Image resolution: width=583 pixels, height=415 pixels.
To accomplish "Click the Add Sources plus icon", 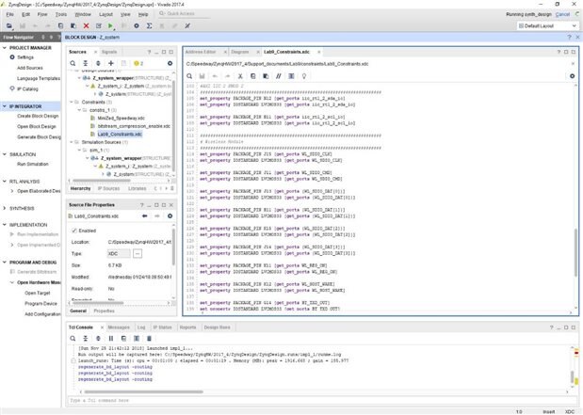I will coord(111,62).
